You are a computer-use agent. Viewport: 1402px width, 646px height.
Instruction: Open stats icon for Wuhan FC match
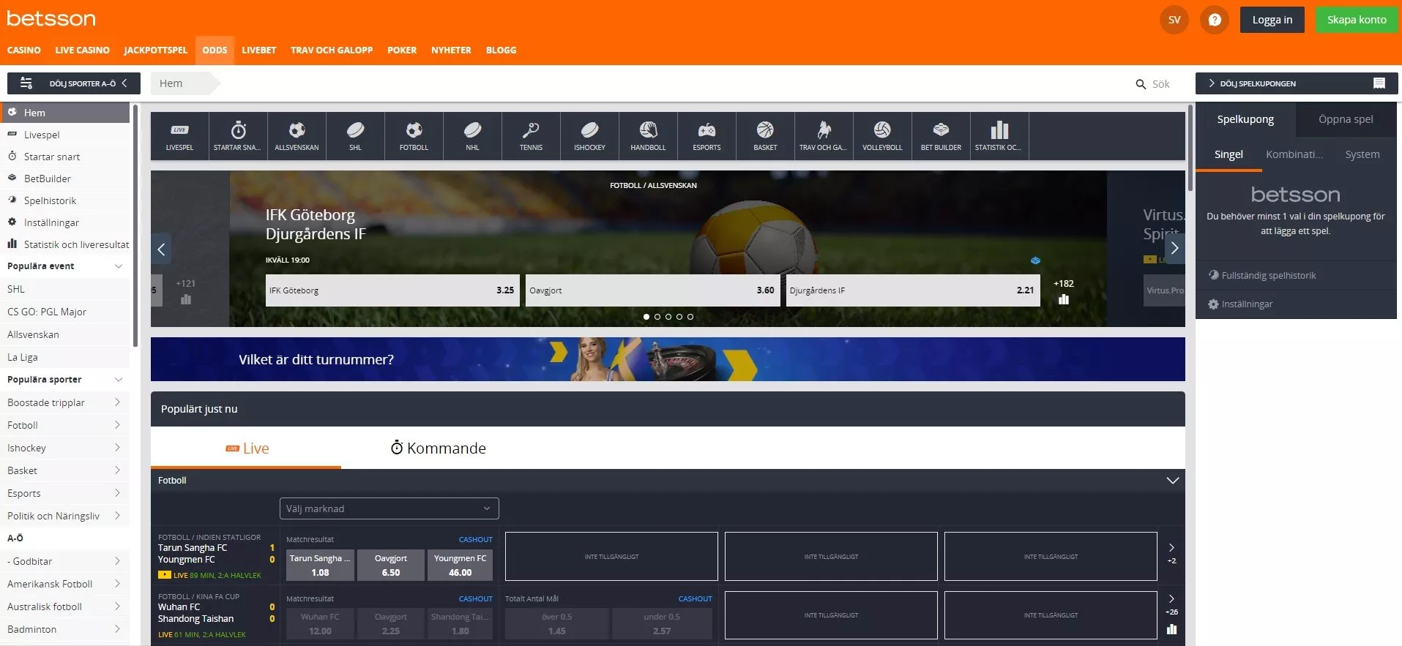point(1171,629)
